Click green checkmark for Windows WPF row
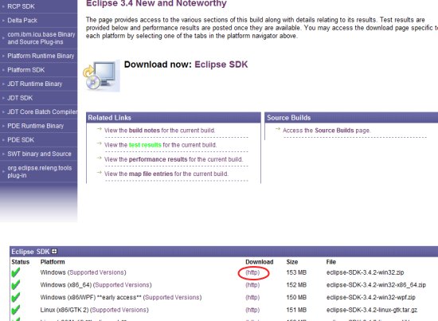438x321 pixels. tap(16, 297)
